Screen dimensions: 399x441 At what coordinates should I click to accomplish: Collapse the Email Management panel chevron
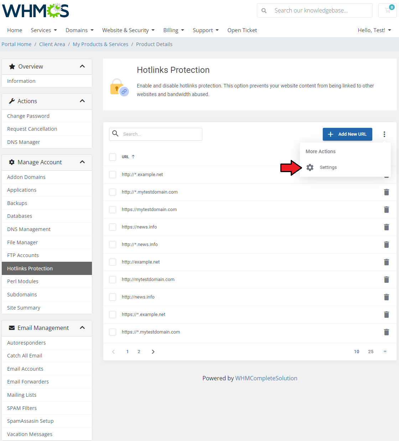(x=82, y=328)
